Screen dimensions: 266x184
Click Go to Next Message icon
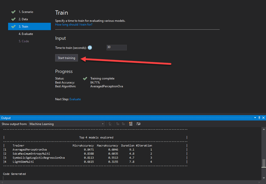[123, 124]
